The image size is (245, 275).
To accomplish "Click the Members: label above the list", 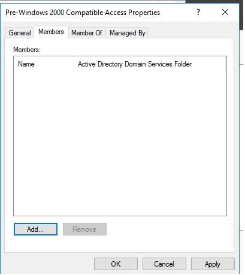I will pyautogui.click(x=27, y=50).
